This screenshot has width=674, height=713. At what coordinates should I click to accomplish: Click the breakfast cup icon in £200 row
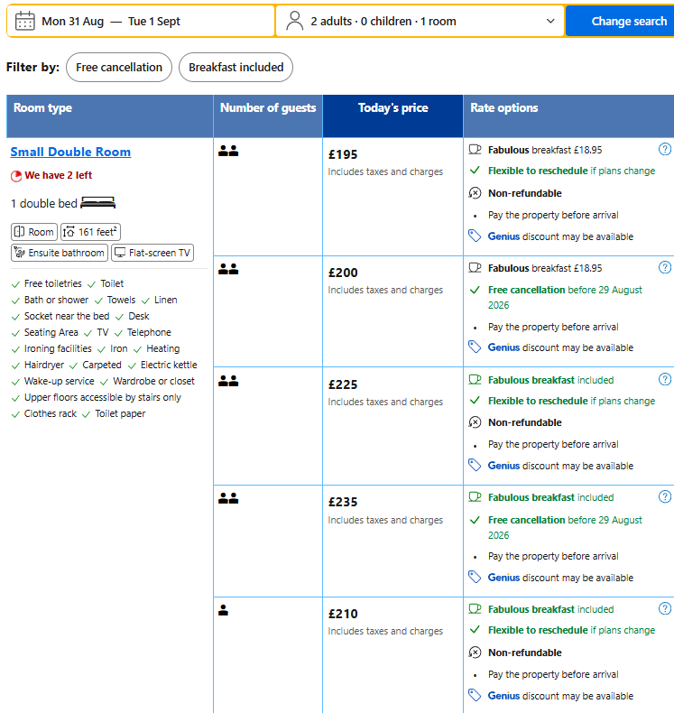475,268
